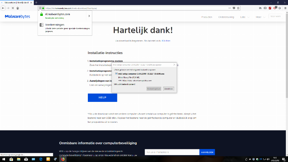Click the gray round extension icon

tap(280, 8)
